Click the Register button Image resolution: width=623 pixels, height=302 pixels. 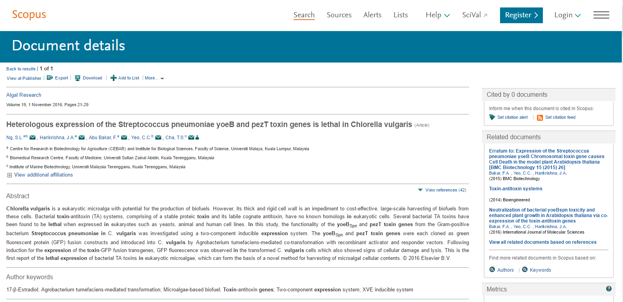pos(521,15)
